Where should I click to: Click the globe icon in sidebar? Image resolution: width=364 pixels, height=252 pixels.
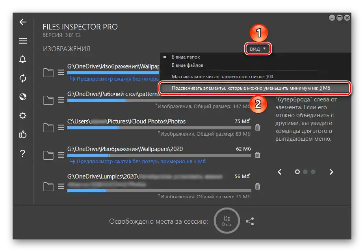pos(23,97)
